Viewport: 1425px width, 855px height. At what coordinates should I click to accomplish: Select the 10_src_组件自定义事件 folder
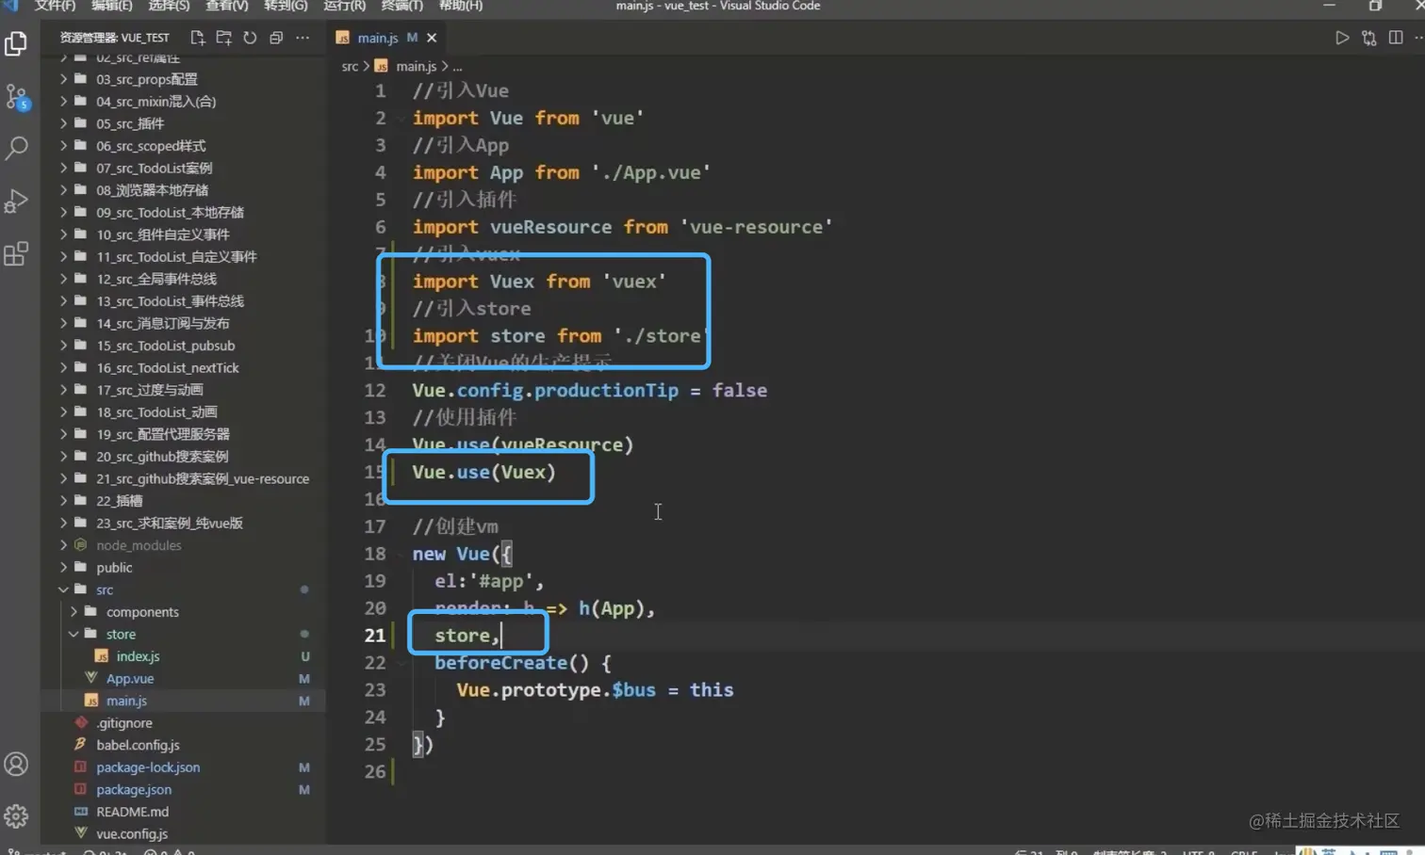tap(162, 234)
